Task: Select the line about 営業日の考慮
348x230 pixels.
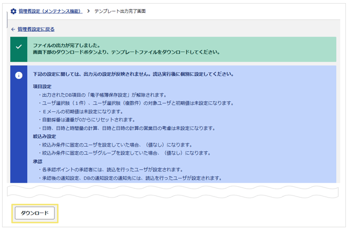Action: [x=127, y=128]
